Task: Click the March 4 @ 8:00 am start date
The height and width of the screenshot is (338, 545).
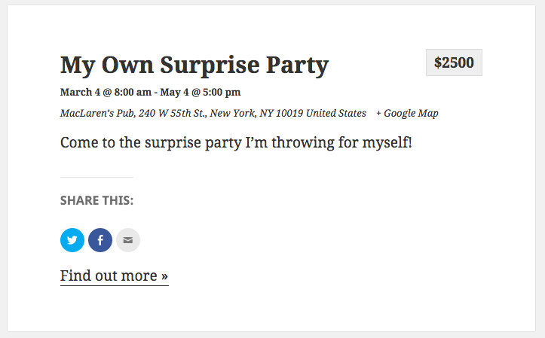Action: [105, 93]
